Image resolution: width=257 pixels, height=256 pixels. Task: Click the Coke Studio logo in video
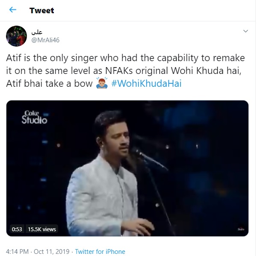[34, 117]
